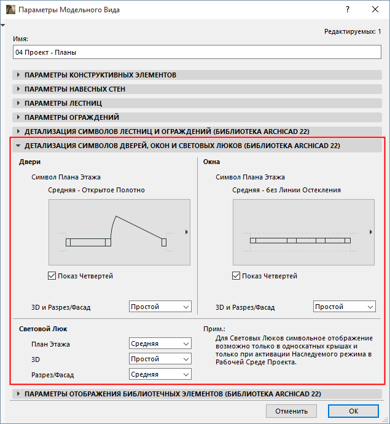Click the Окна heading

click(x=212, y=162)
